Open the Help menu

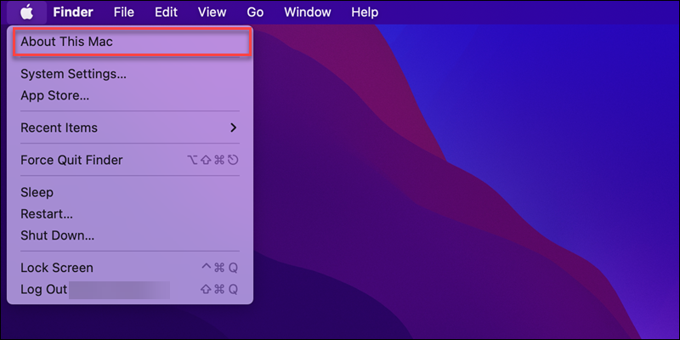[365, 12]
